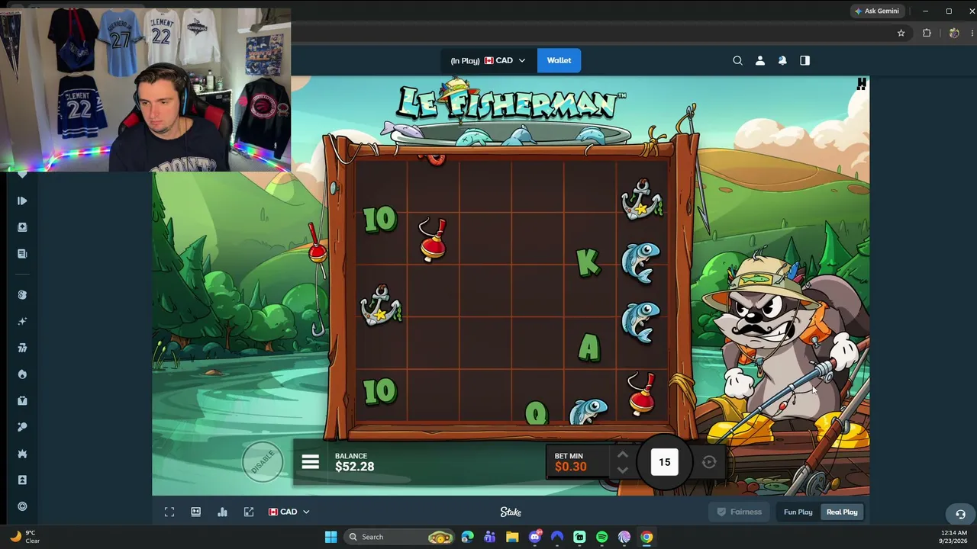
Task: Click the Stake logo in footer bar
Action: [x=511, y=512]
